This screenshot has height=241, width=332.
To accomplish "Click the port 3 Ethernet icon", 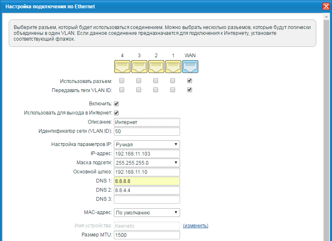I will tap(139, 66).
